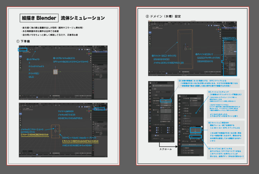Select Scale tool in page 1 top Blender screenshot
This screenshot has width=259, height=174.
(x=20, y=61)
